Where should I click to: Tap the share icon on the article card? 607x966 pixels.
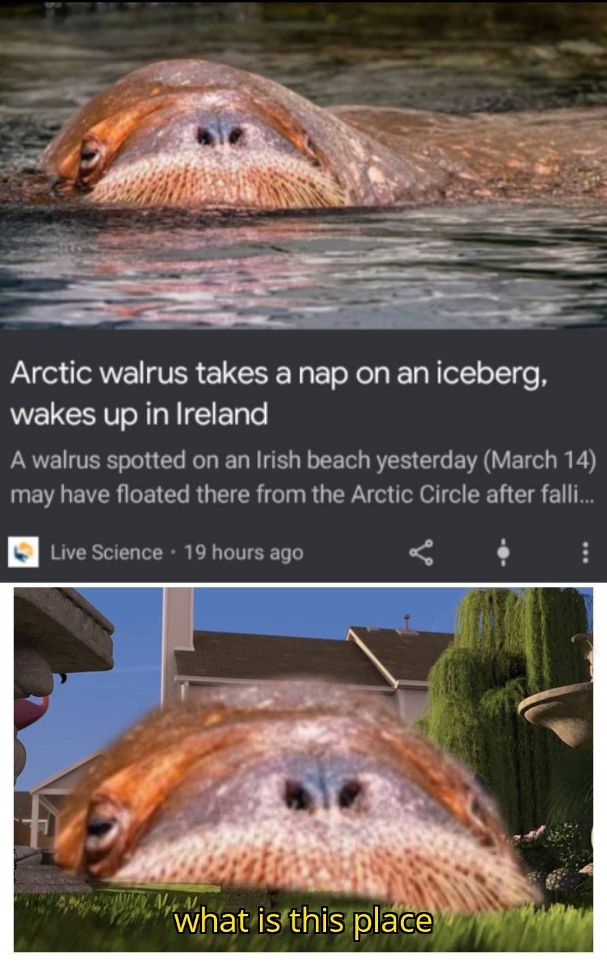(x=421, y=552)
